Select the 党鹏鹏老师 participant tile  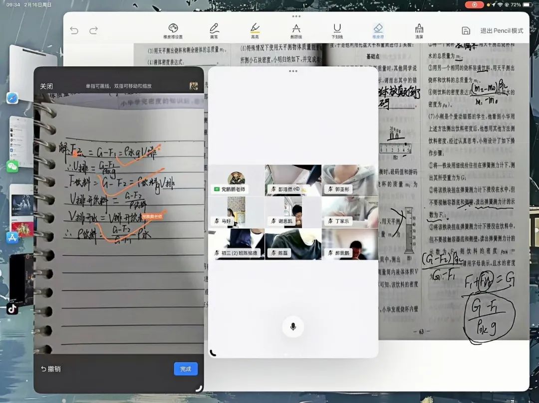click(x=236, y=180)
